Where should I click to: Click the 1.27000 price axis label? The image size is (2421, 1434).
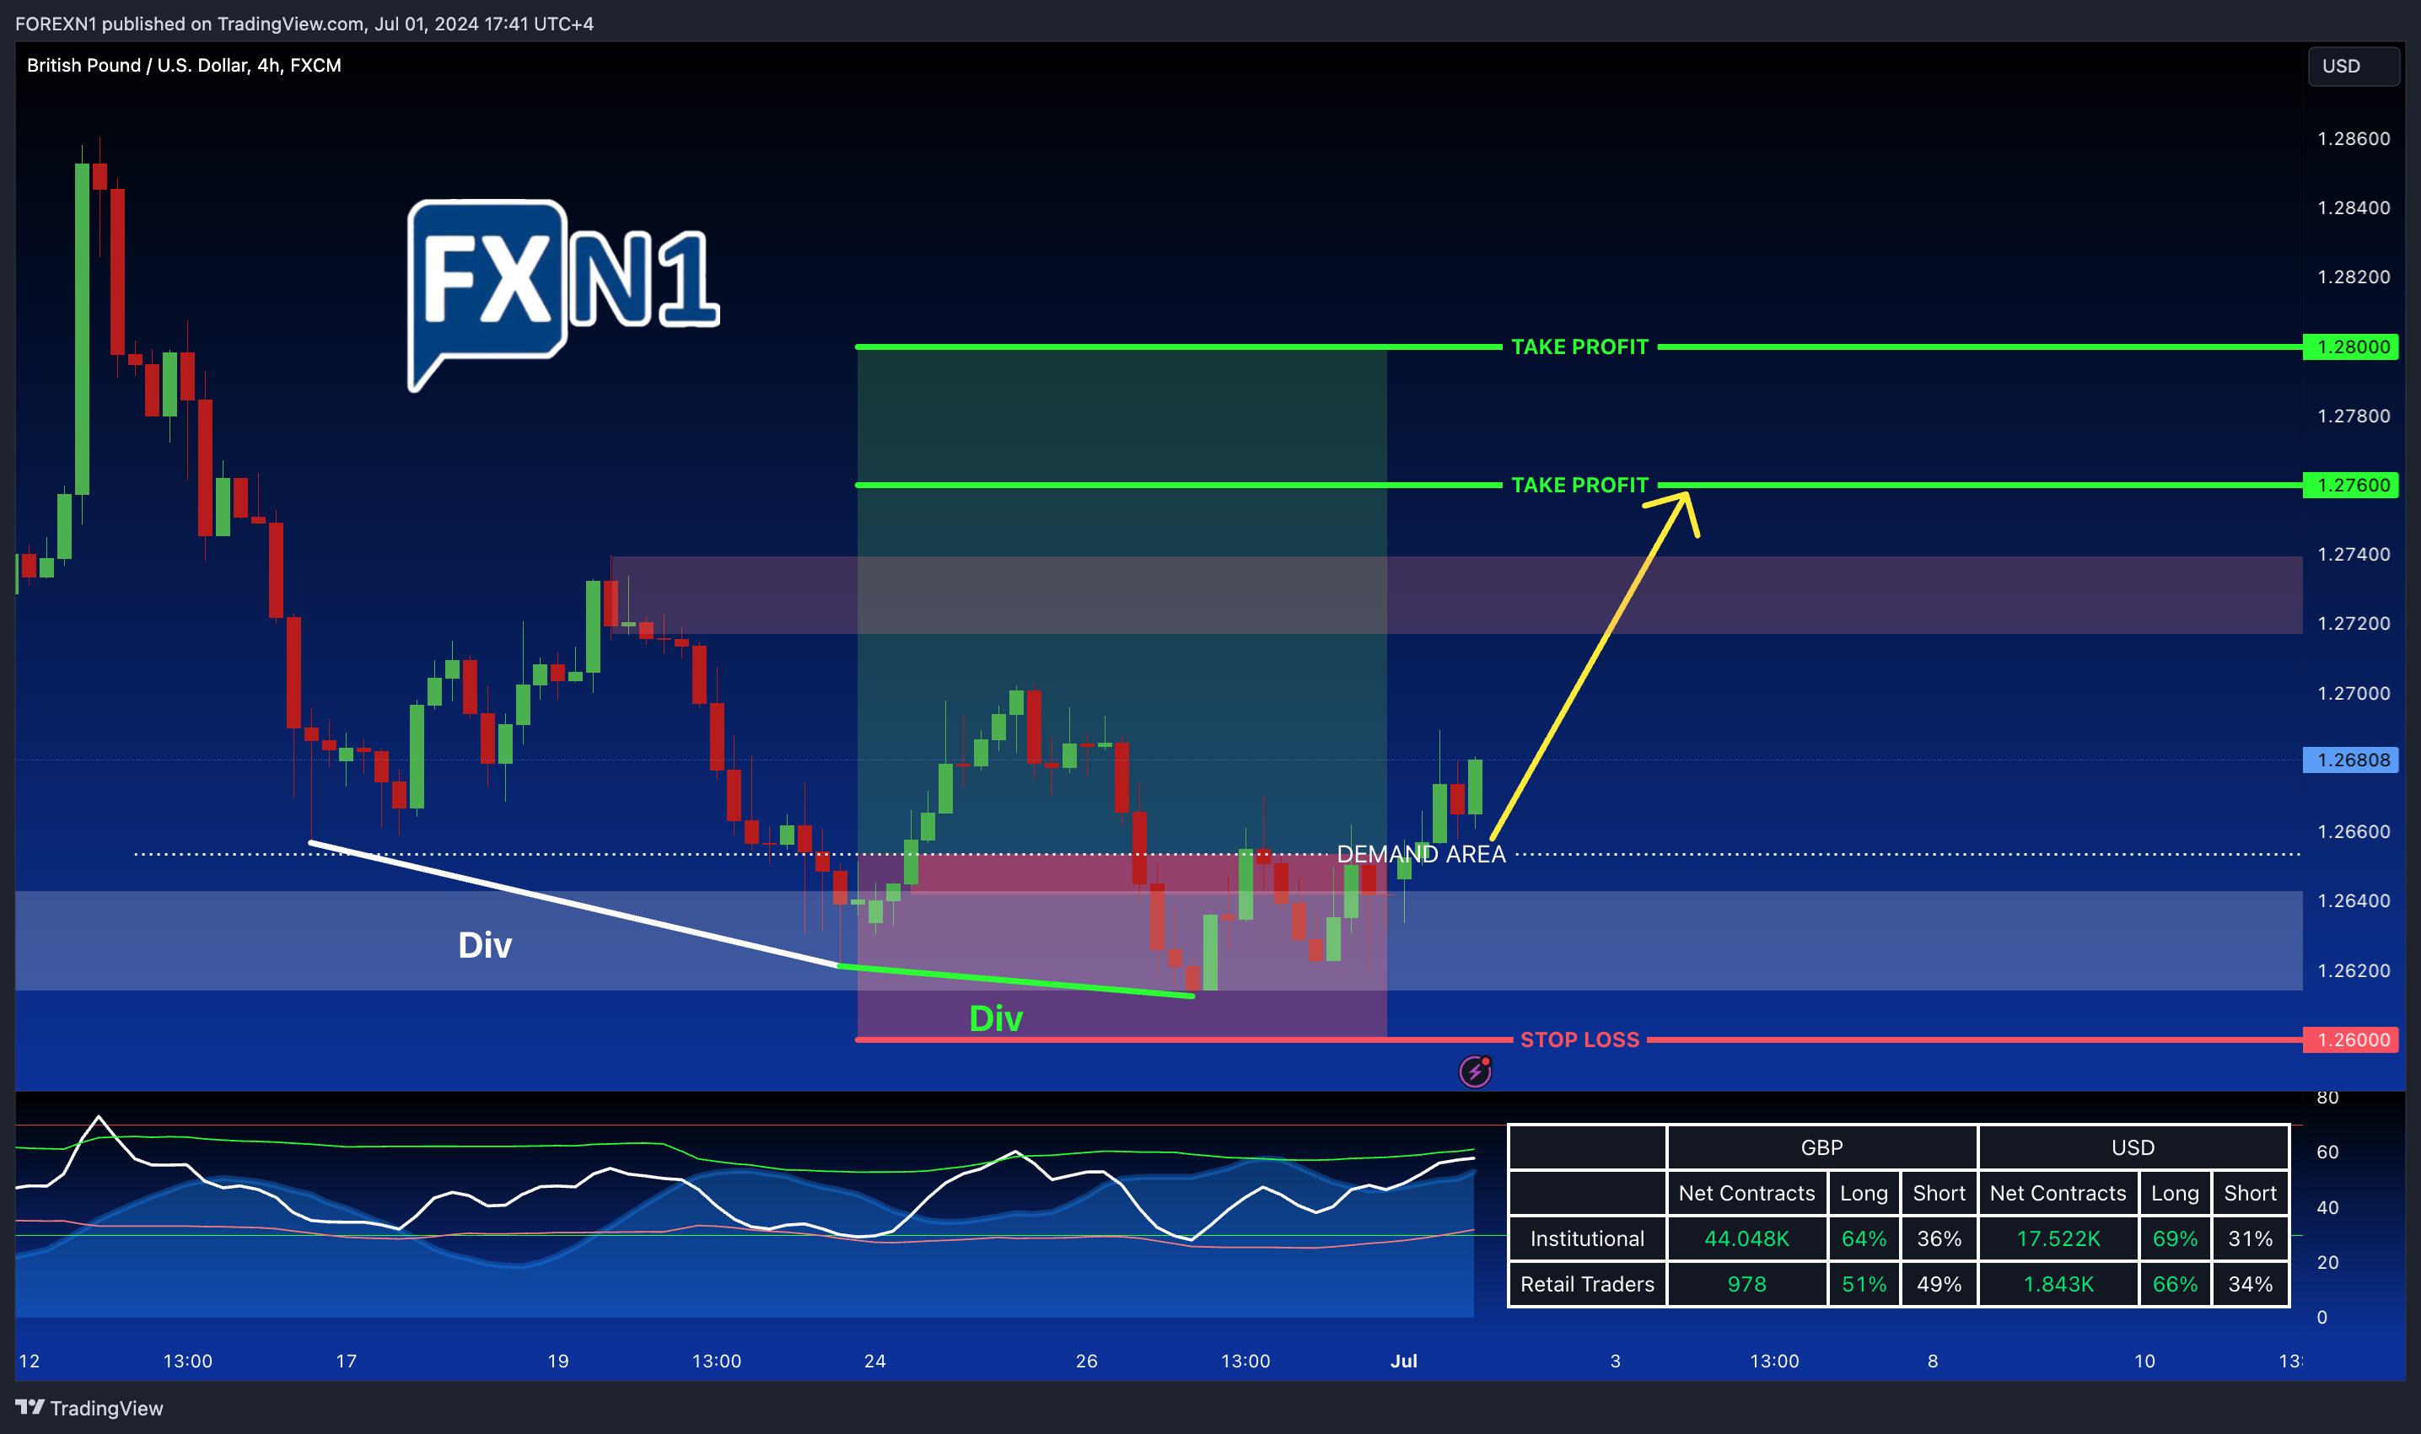pos(2354,694)
